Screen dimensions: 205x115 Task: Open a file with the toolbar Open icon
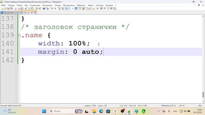[5, 9]
